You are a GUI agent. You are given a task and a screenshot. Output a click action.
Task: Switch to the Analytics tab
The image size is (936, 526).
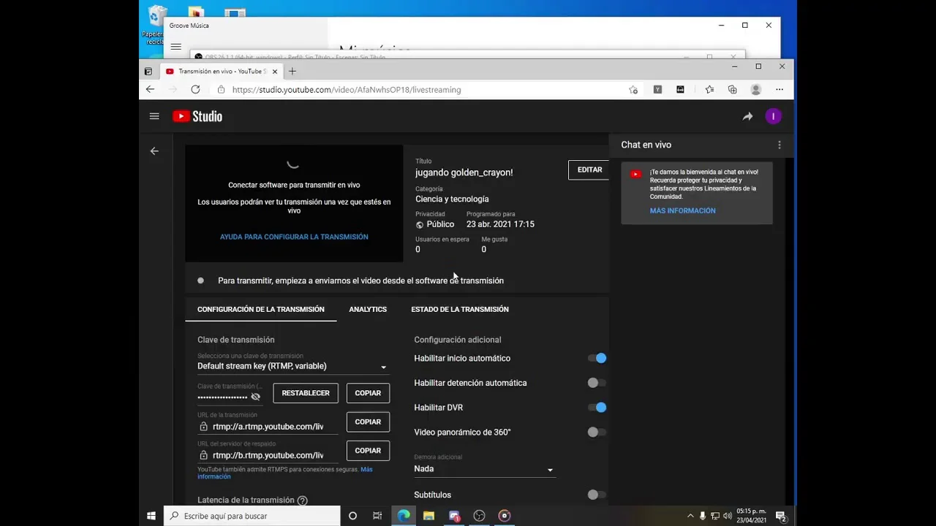(368, 309)
